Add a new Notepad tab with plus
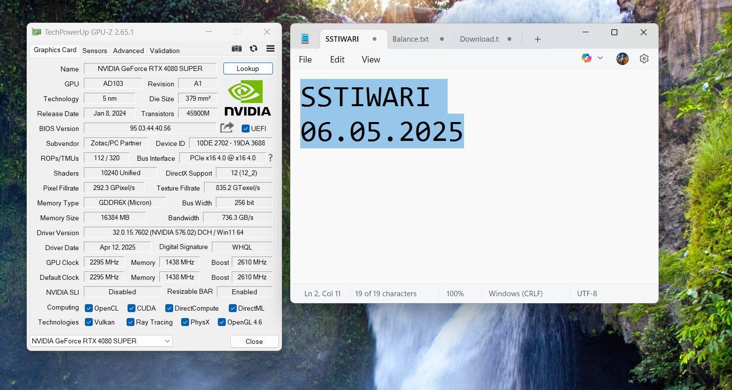Screen dimensions: 732x390 pyautogui.click(x=537, y=39)
